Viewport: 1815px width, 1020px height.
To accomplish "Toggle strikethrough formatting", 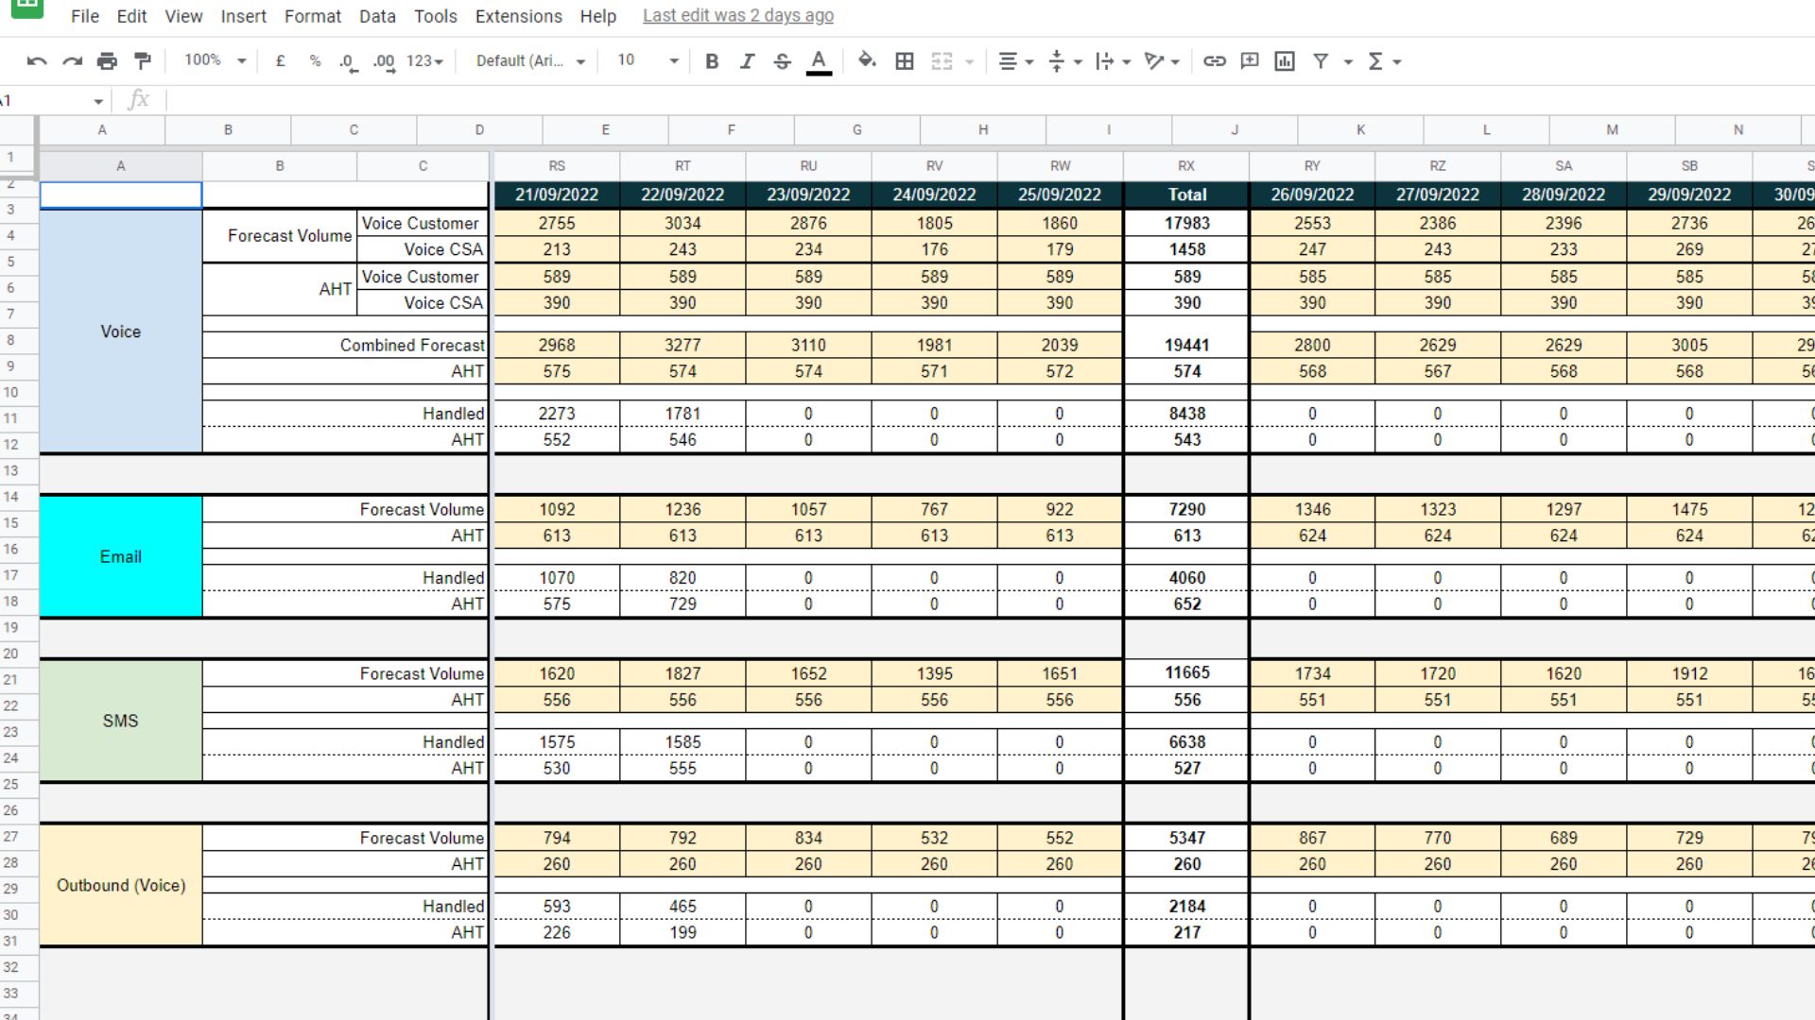I will point(782,61).
